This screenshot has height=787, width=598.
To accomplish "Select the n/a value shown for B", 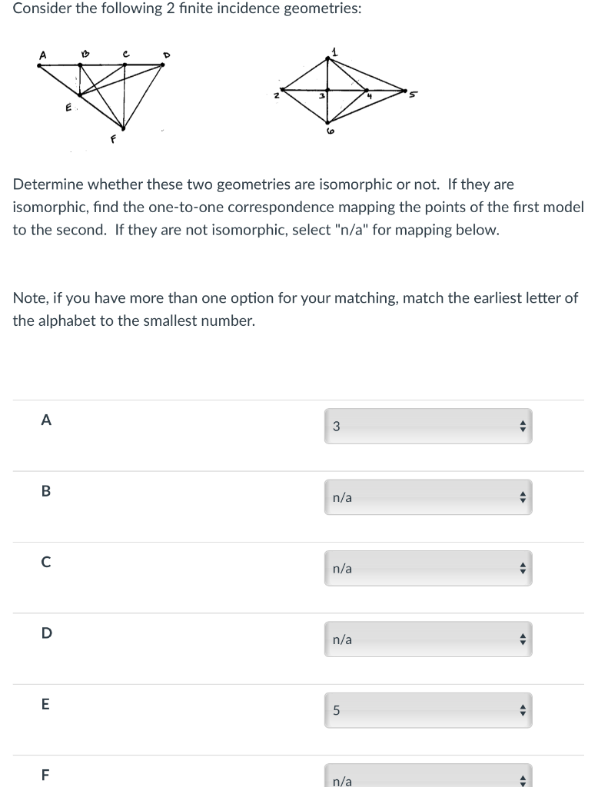I will pyautogui.click(x=341, y=497).
